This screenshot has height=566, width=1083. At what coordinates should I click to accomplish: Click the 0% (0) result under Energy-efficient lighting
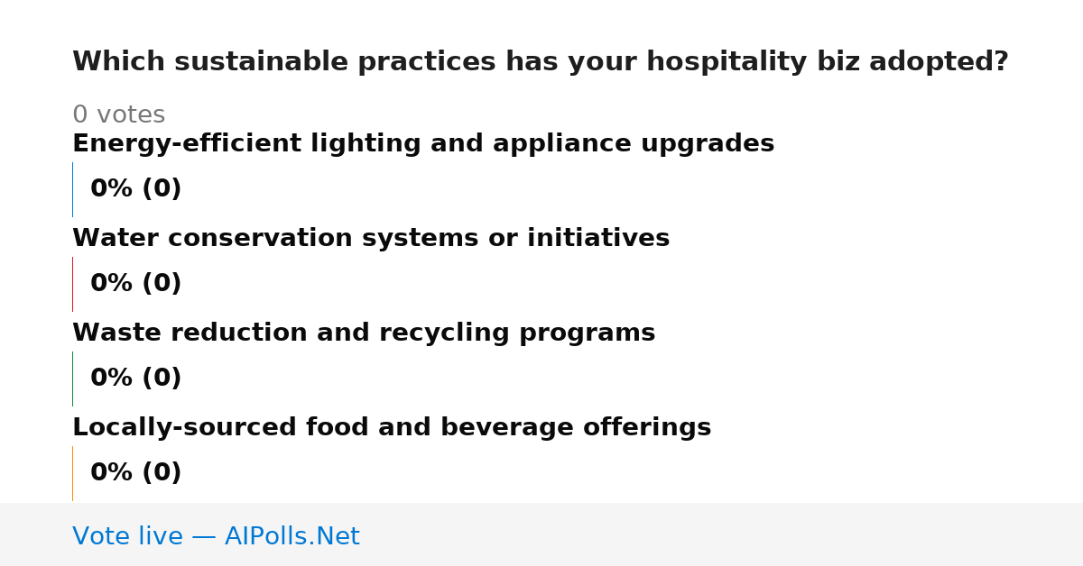coord(136,189)
